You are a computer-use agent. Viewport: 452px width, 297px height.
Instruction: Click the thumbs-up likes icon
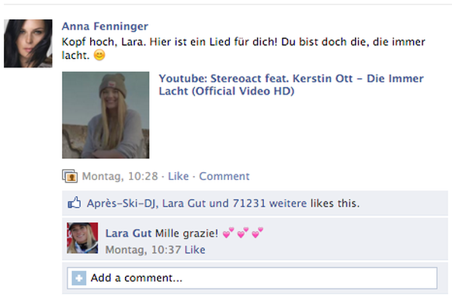(x=75, y=202)
